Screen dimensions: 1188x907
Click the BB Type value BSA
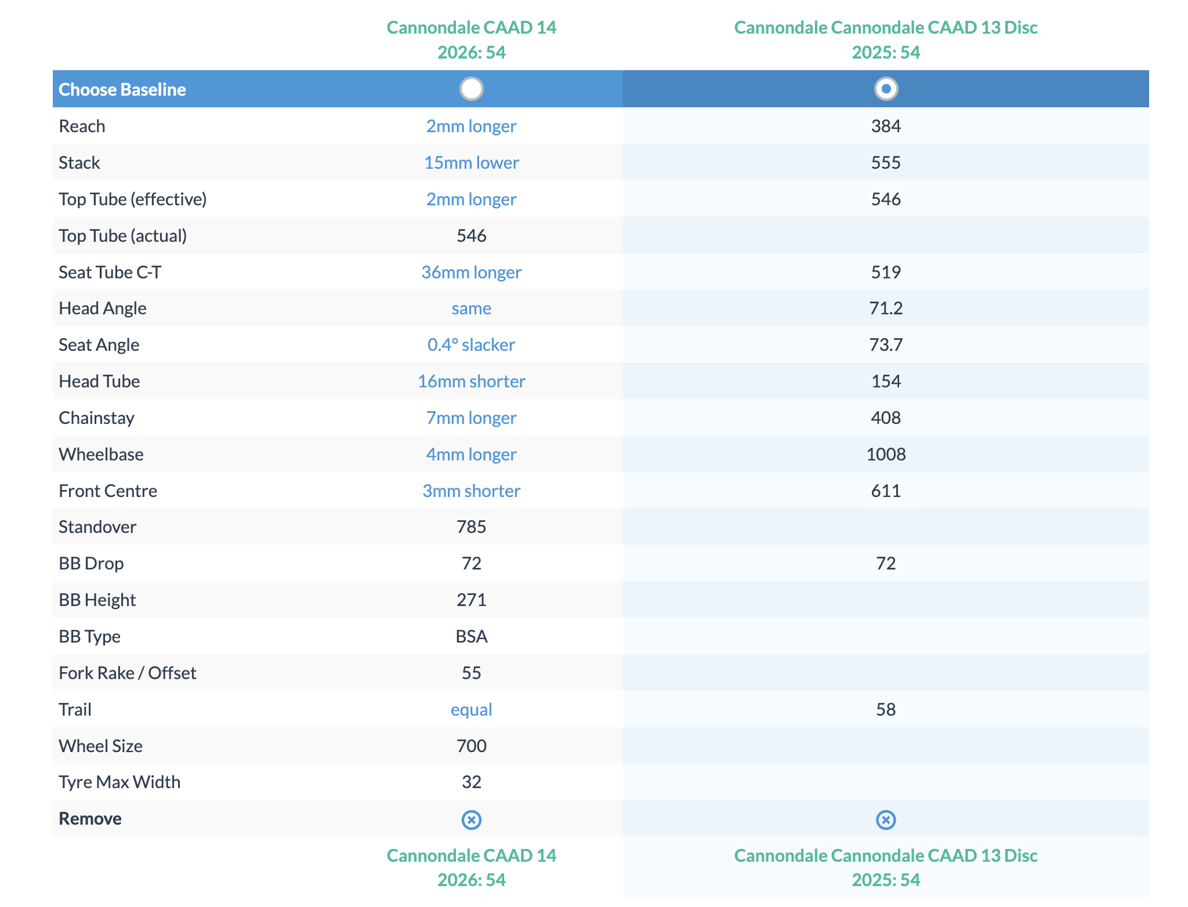471,636
